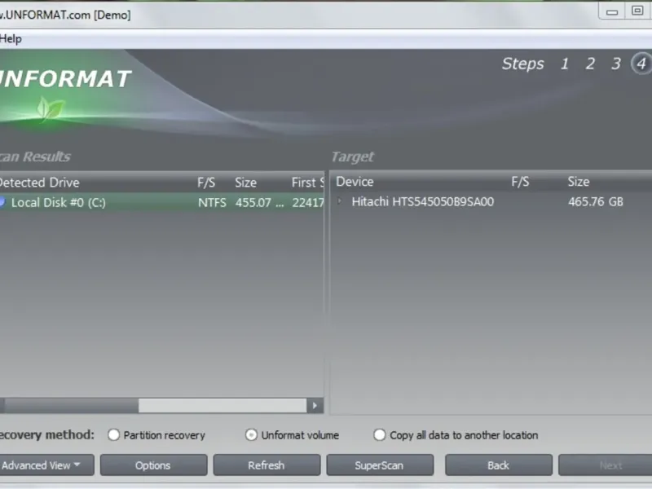Click the 455.07 size value

(259, 202)
